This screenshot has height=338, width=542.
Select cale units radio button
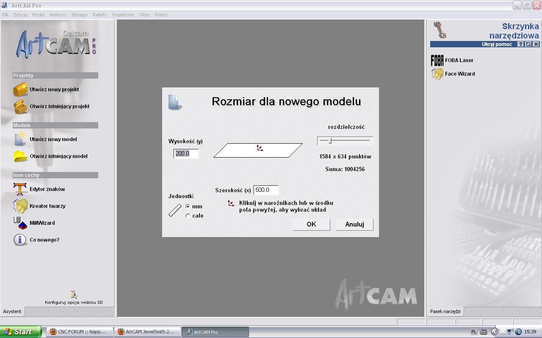[188, 216]
